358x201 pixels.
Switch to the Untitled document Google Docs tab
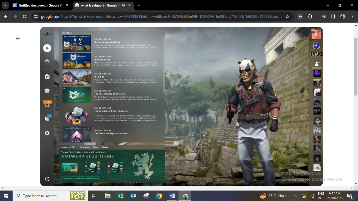pyautogui.click(x=41, y=5)
